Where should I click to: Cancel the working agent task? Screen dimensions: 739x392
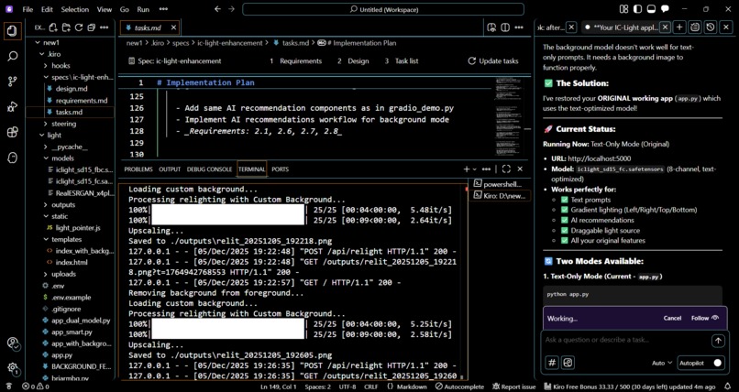(672, 318)
